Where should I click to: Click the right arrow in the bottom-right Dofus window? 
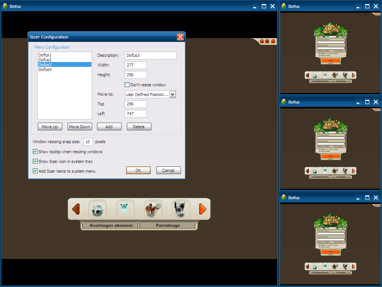coord(353,267)
